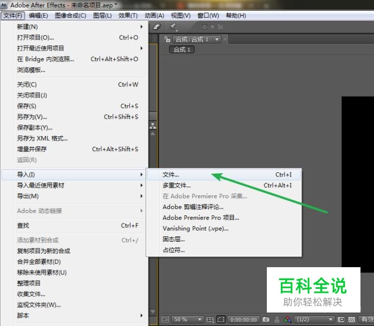Open the show channel RGB icon
The image size is (374, 326).
(x=288, y=320)
